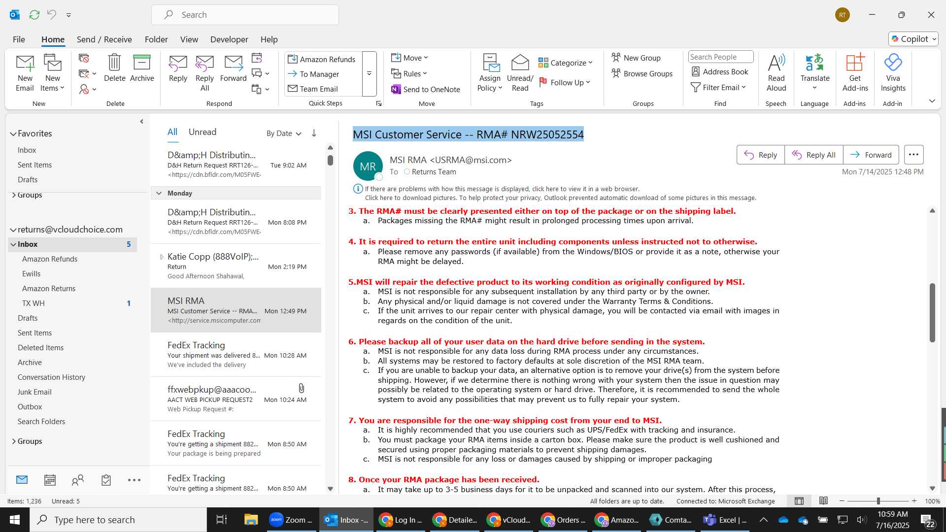The image size is (946, 532).
Task: Click the top Search box
Action: pos(245,15)
